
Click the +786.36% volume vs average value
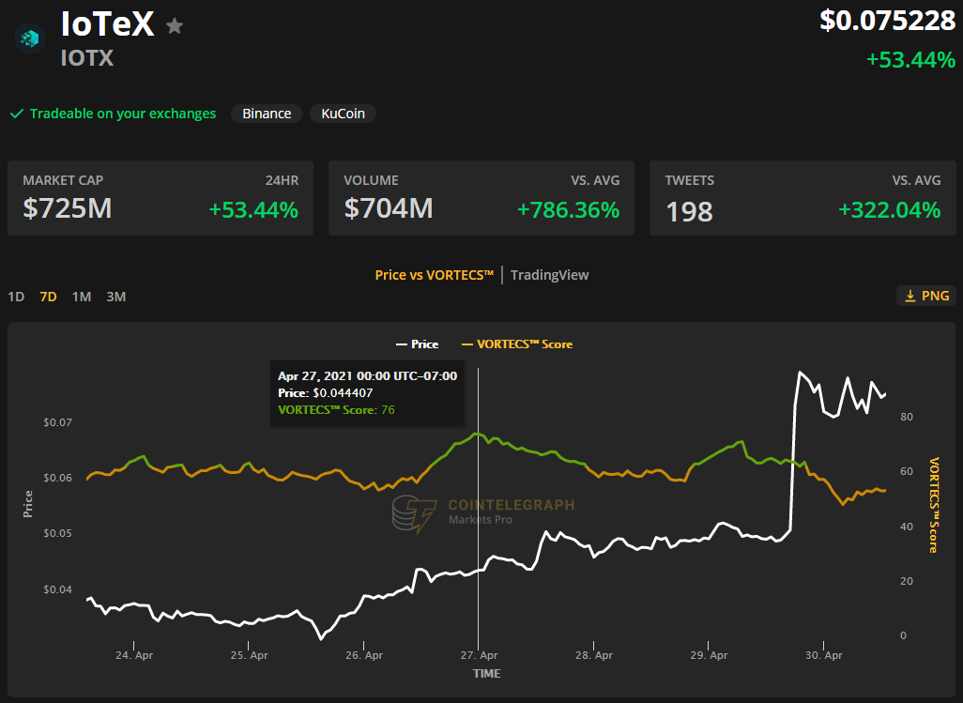click(x=568, y=210)
